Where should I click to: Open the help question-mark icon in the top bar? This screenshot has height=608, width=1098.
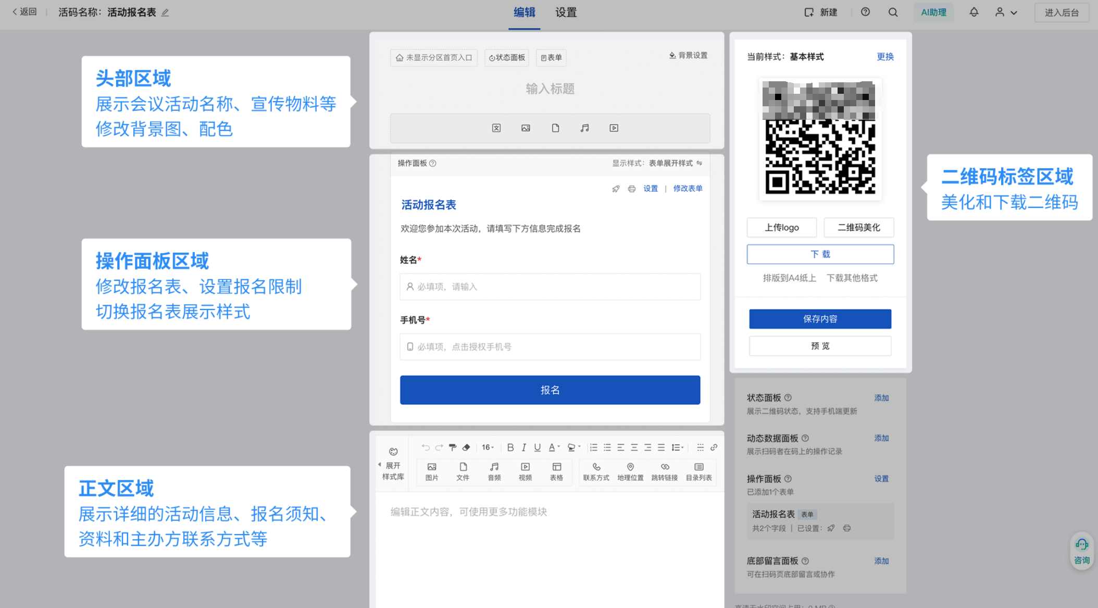(x=865, y=12)
